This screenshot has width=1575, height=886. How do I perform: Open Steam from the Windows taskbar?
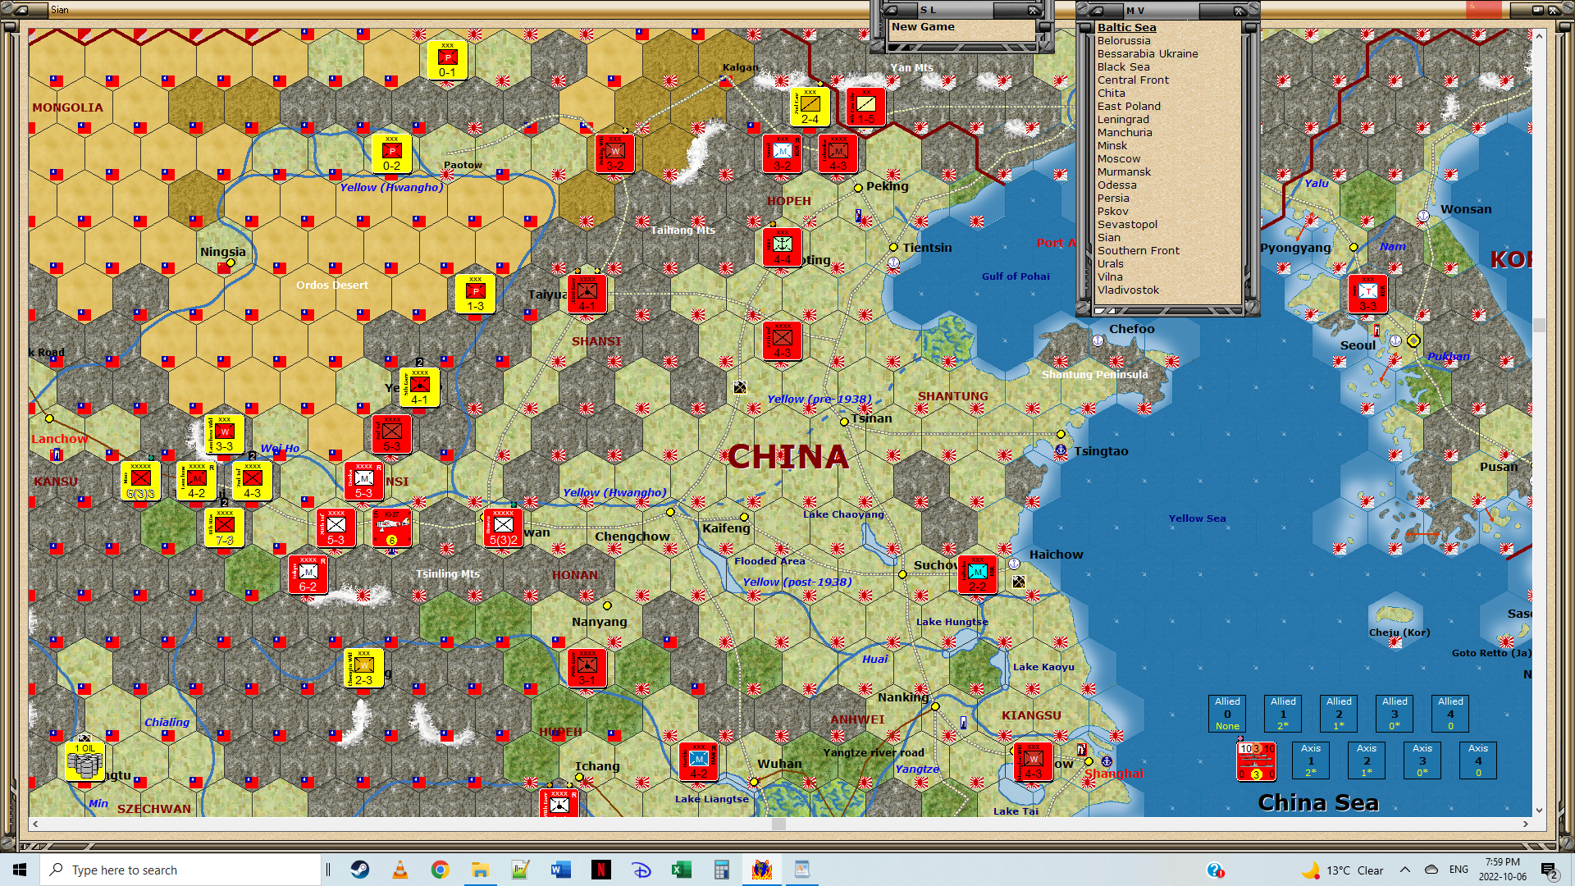click(x=360, y=870)
